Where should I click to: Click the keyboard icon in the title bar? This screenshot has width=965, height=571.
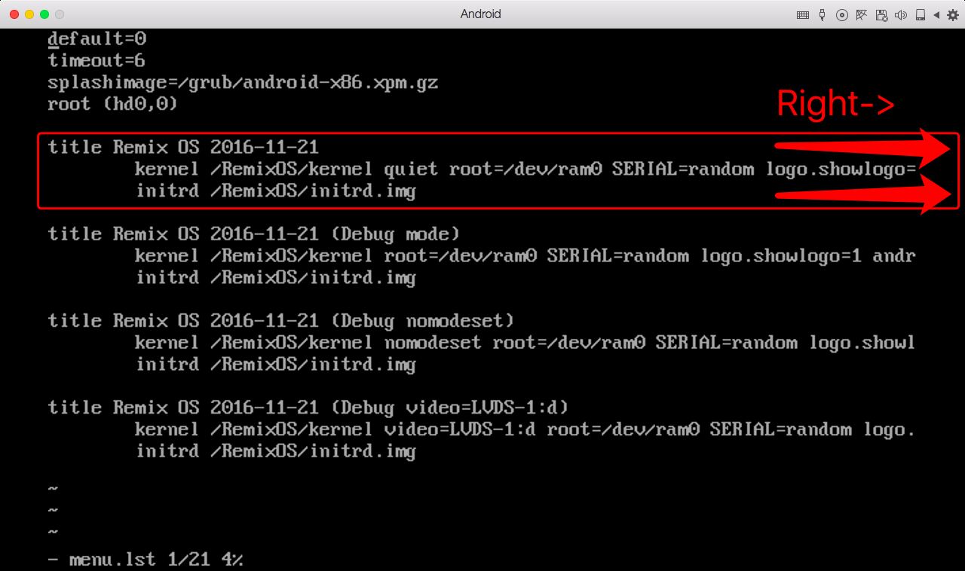pos(803,14)
